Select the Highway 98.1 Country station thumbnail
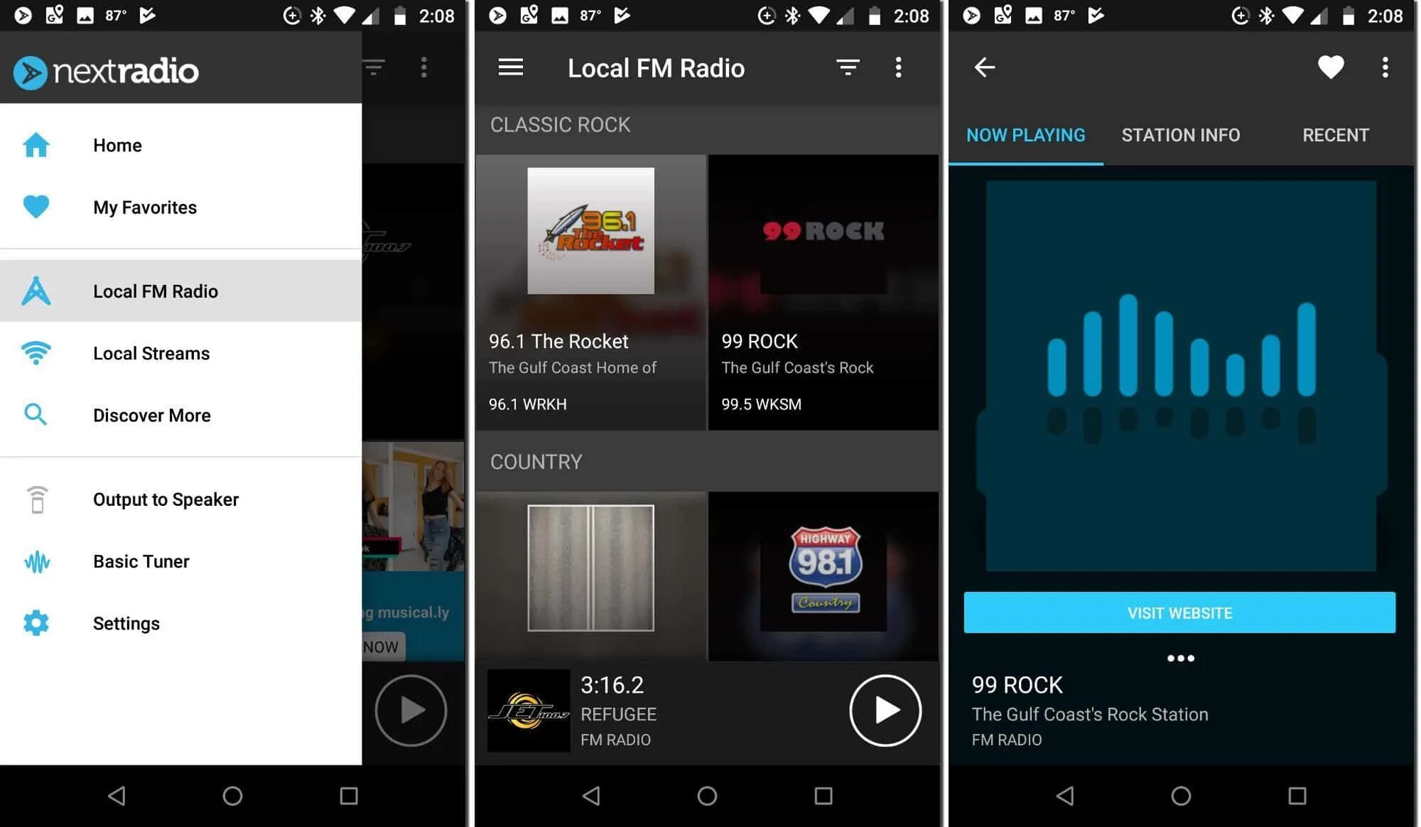The image size is (1421, 827). coord(823,569)
